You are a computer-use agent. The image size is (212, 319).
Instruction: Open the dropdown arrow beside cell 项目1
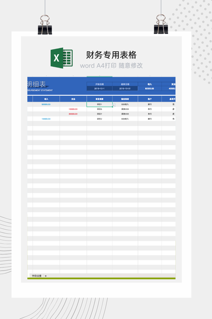click(x=114, y=105)
